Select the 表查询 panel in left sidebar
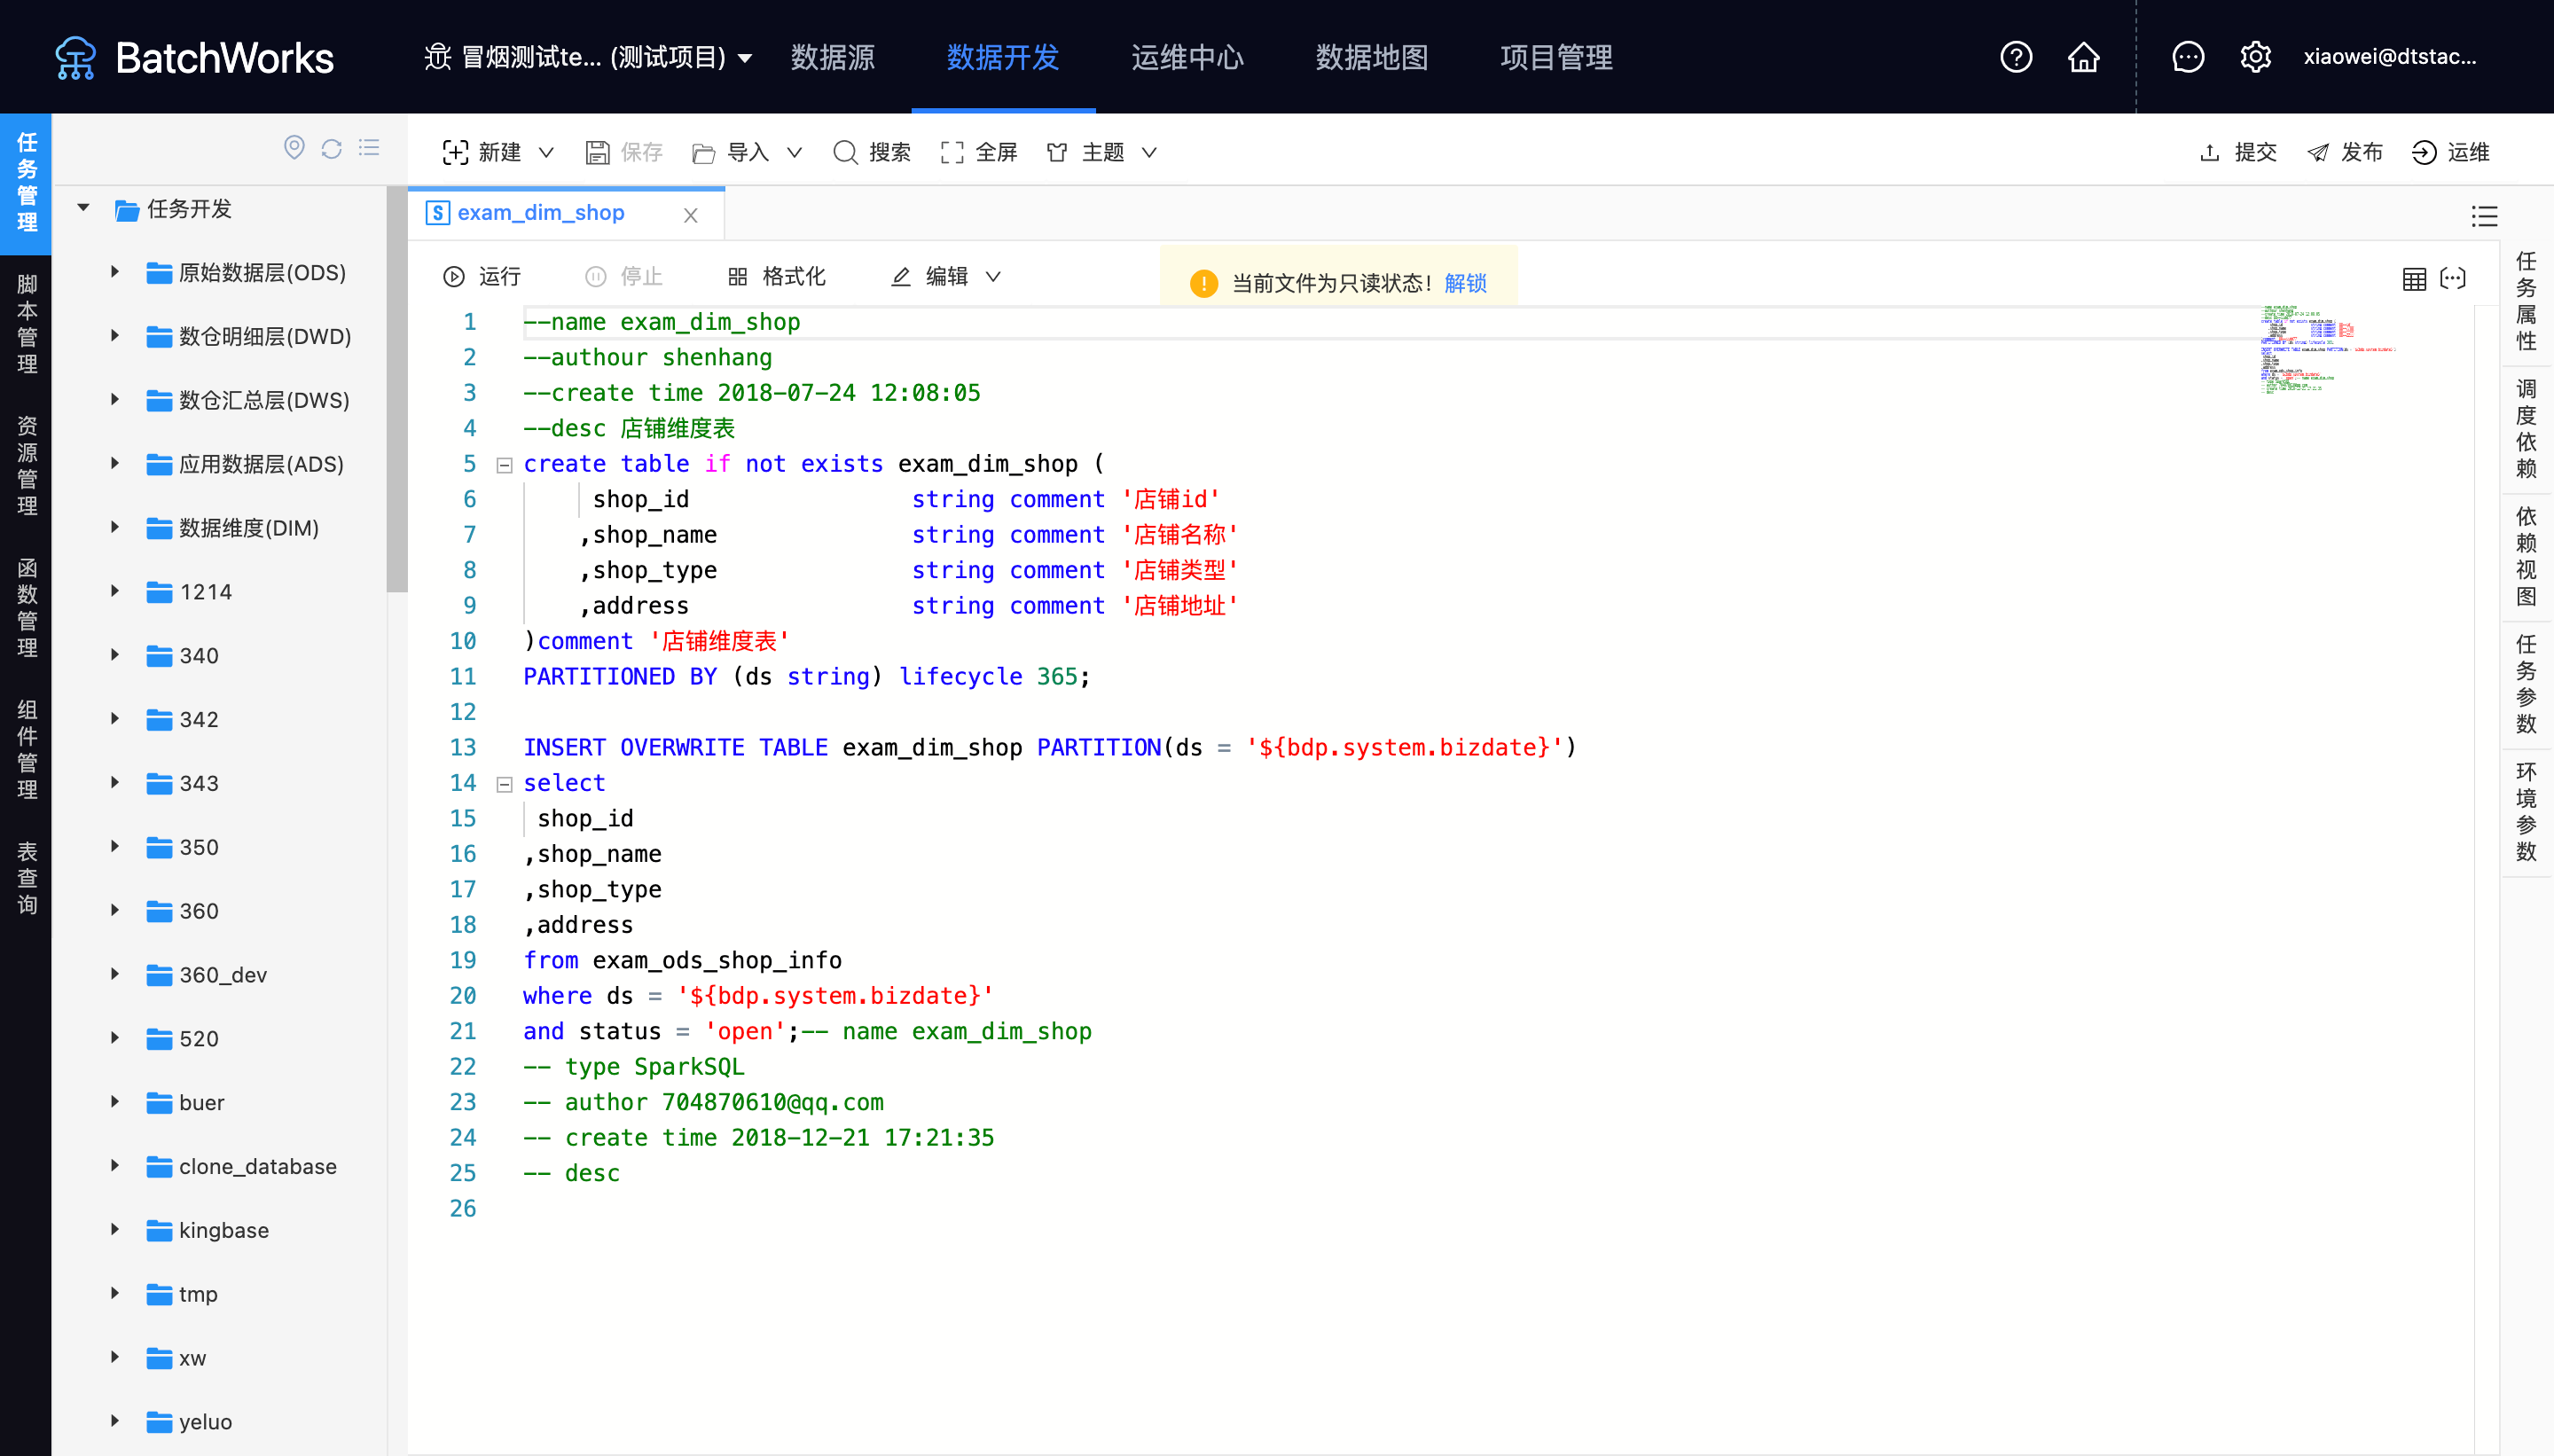Image resolution: width=2554 pixels, height=1456 pixels. pos(26,878)
